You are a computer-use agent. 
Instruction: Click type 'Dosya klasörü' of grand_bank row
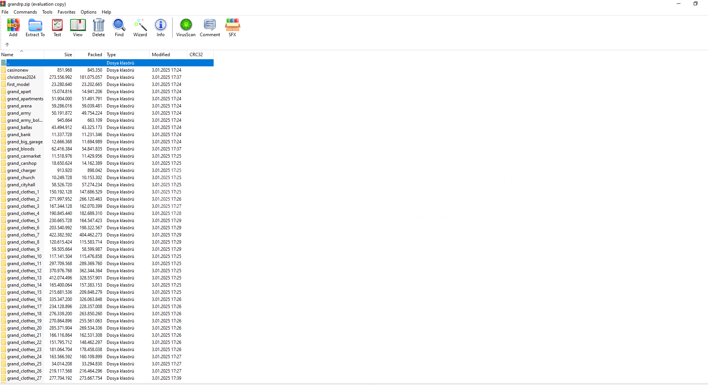(120, 135)
